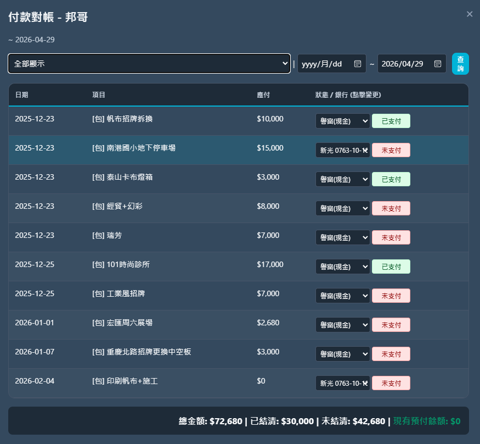Change the 新光 0763 bank for 南港國小地下停車場
Viewport: 480px width, 444px height.
coord(342,150)
